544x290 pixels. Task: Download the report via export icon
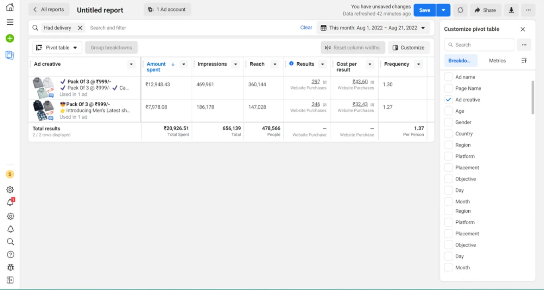click(x=511, y=10)
